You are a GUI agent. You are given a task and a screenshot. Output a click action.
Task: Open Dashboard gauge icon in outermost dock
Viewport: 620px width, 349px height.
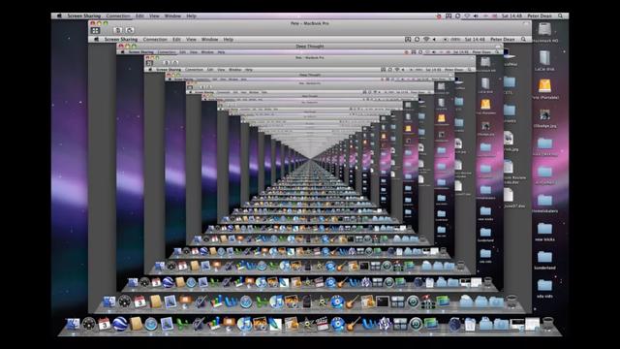[x=89, y=324]
